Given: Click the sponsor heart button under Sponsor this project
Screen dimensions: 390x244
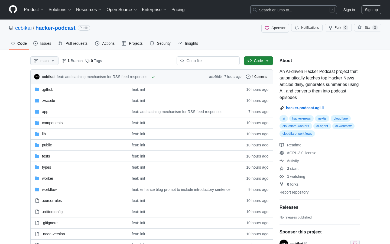Looking at the screenshot, I should click(355, 242).
